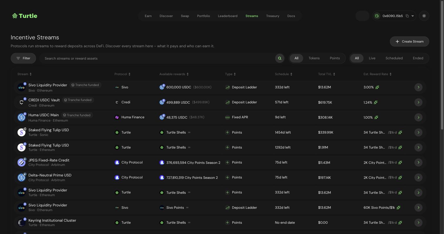Select the Ended status filter
444x234 pixels.
click(418, 58)
